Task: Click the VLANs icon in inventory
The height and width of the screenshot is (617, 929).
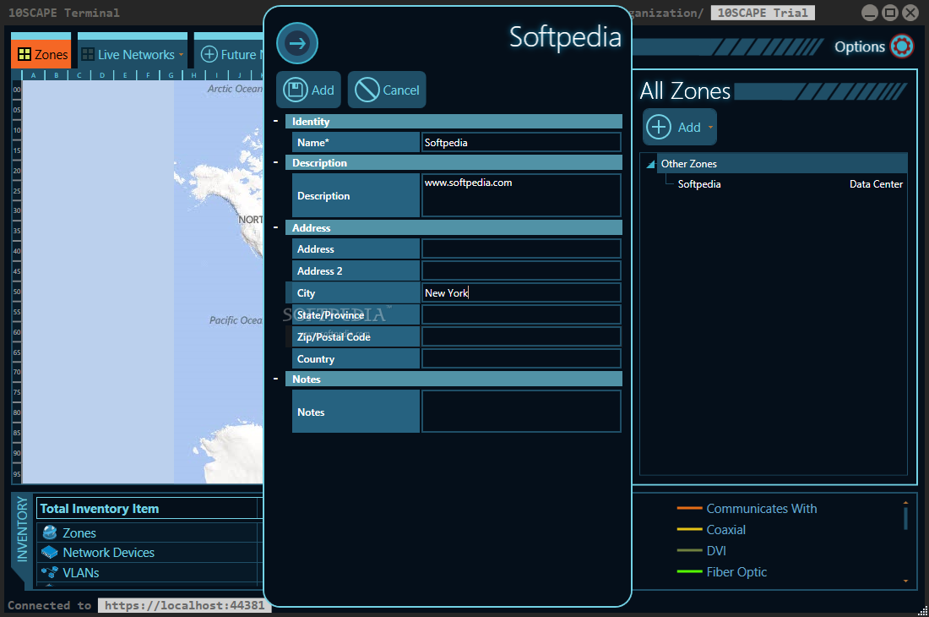Action: pos(50,572)
